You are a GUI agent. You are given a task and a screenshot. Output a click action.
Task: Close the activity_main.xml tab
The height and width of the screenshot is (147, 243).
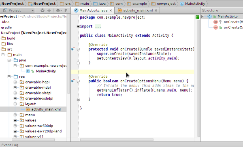point(156,11)
